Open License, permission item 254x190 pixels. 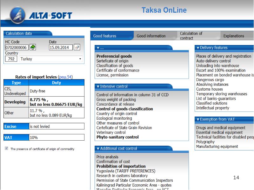pyautogui.click(x=112, y=75)
